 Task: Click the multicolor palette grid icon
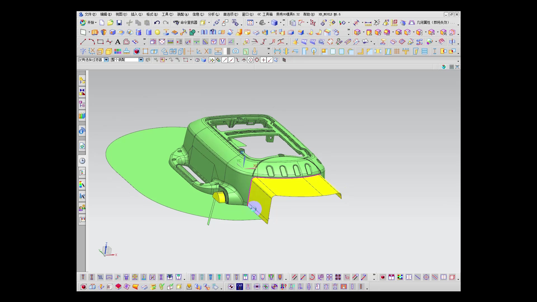pos(118,51)
